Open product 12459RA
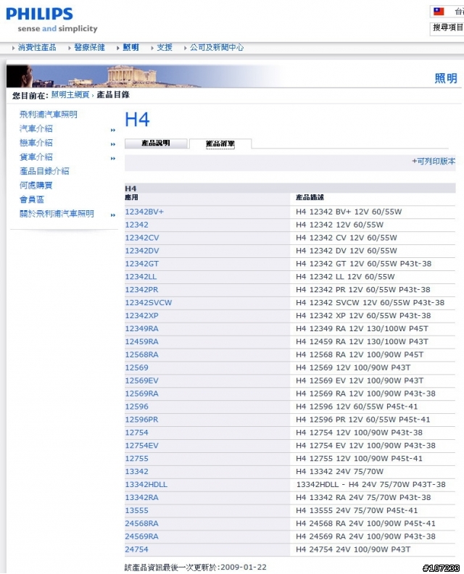The image size is (464, 574). click(141, 342)
